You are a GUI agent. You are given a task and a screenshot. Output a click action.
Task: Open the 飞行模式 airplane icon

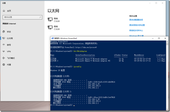pyautogui.click(x=4, y=58)
